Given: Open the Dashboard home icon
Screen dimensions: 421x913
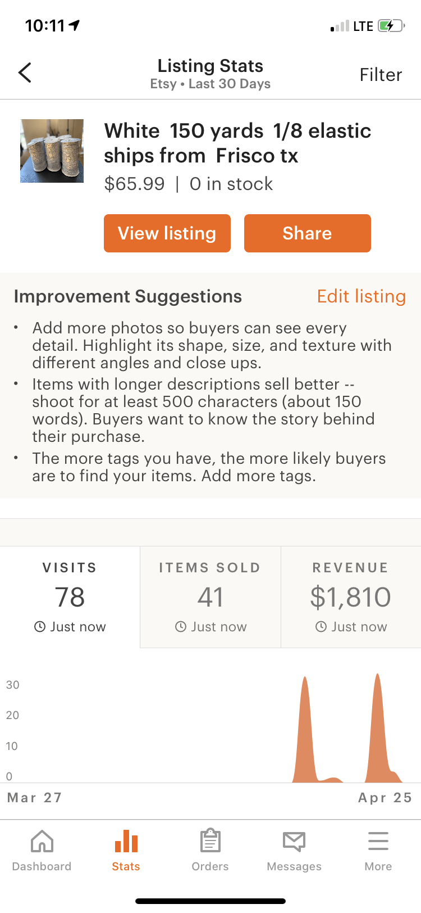Looking at the screenshot, I should click(x=42, y=842).
